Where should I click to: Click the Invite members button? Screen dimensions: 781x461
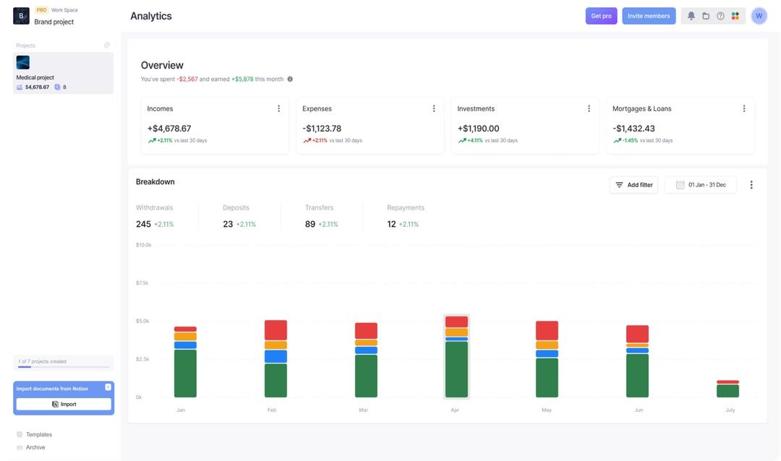[649, 16]
